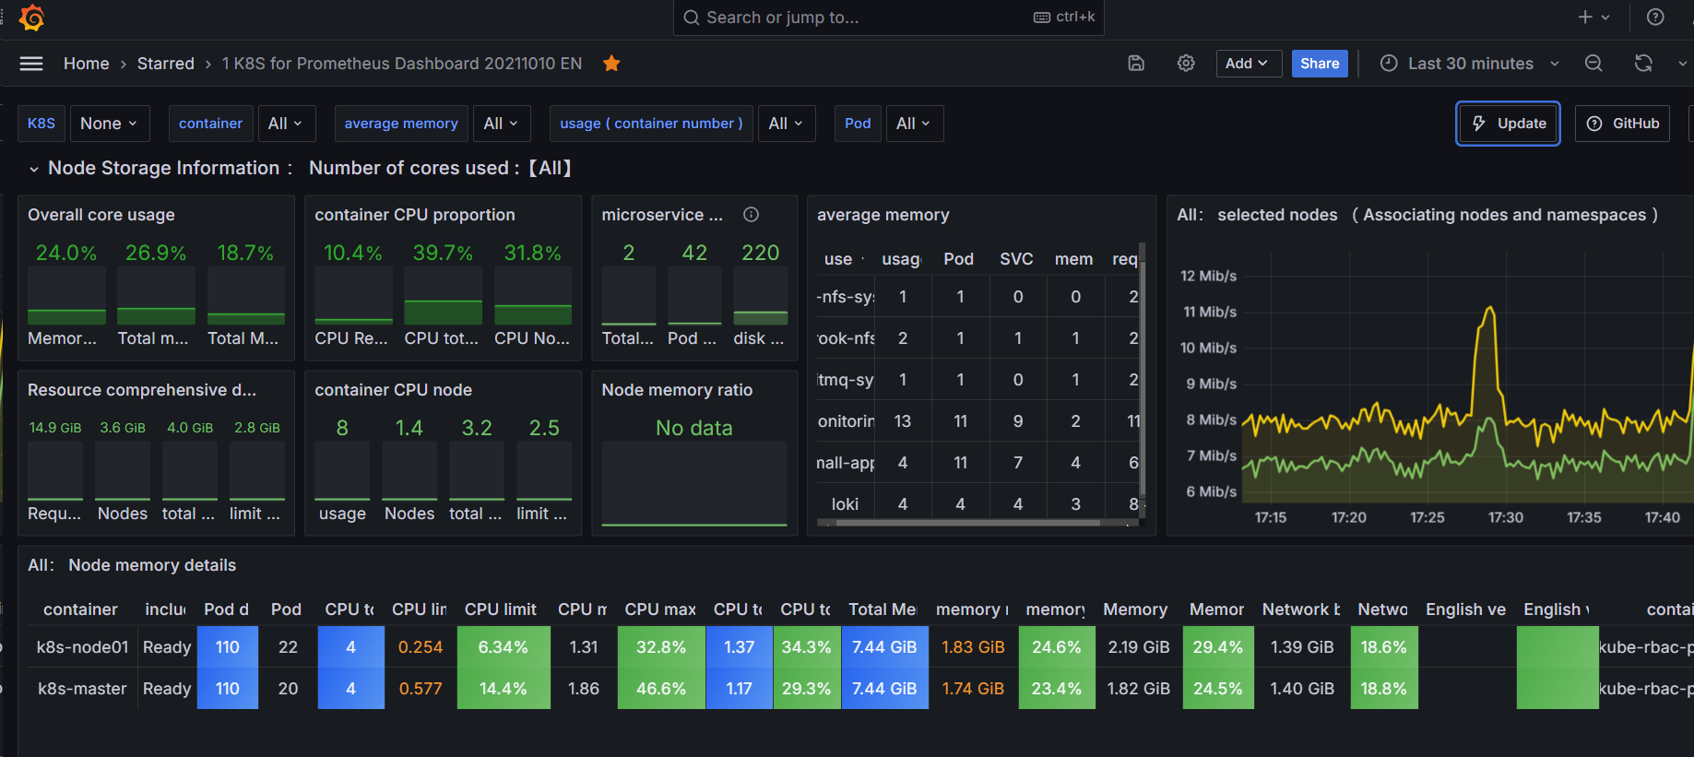
Task: Sort by the CPU limit column header
Action: point(501,609)
